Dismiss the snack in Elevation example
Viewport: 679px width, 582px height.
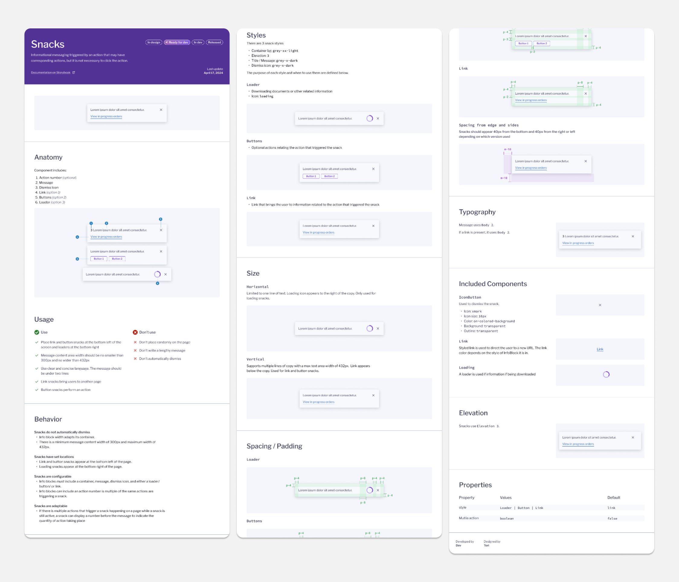point(633,438)
